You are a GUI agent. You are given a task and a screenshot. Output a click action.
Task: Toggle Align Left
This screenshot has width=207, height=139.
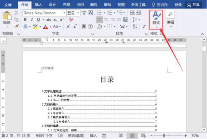[x=99, y=20]
